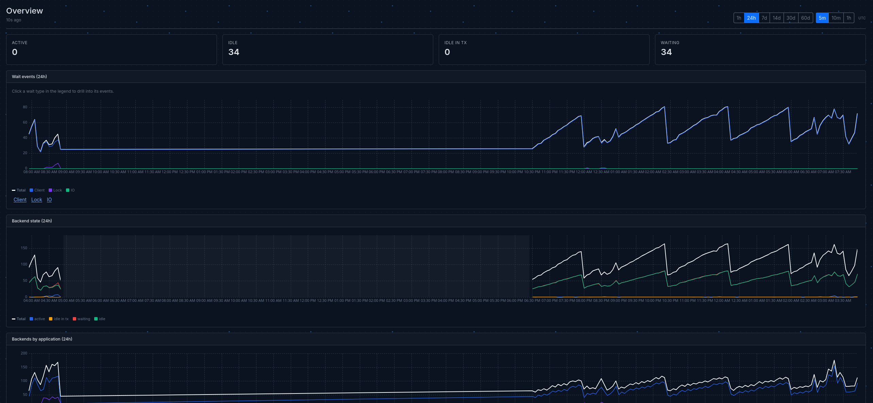The height and width of the screenshot is (403, 873).
Task: Click the IDLE IN TX stat card
Action: coord(544,50)
